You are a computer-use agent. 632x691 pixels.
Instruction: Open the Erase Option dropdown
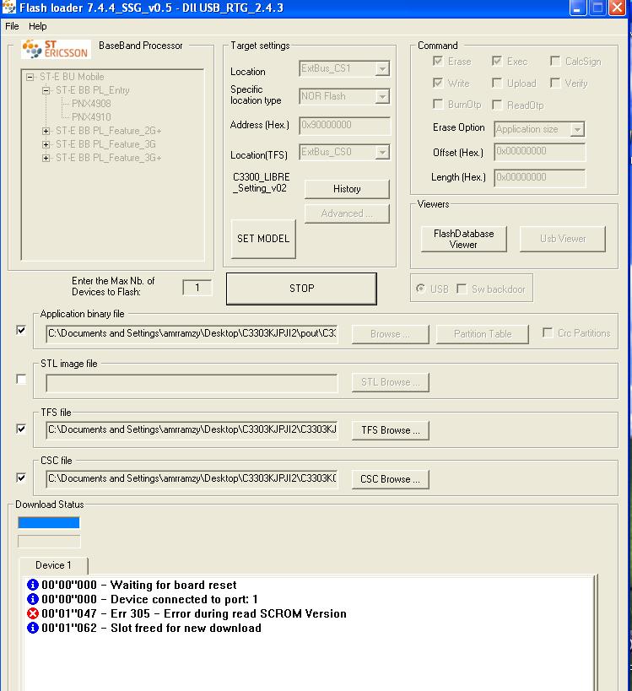coord(577,129)
